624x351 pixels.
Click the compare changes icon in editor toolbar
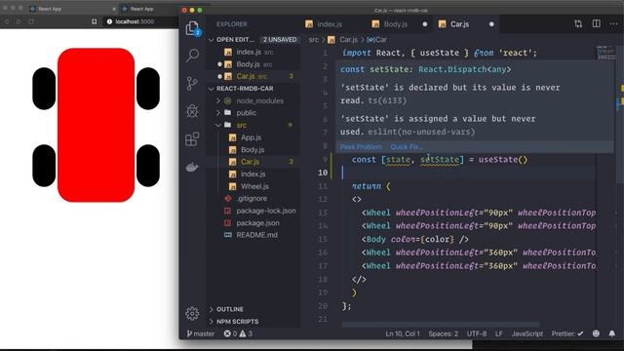pos(578,23)
